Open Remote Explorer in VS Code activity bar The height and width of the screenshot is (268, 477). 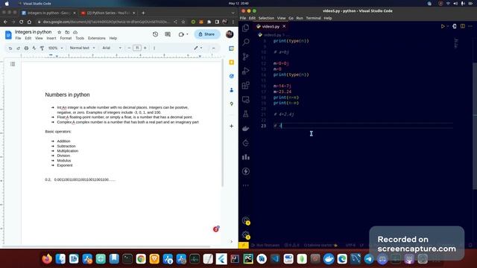coord(245,99)
